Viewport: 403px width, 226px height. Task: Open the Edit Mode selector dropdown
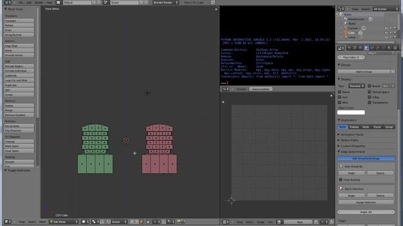[64, 222]
